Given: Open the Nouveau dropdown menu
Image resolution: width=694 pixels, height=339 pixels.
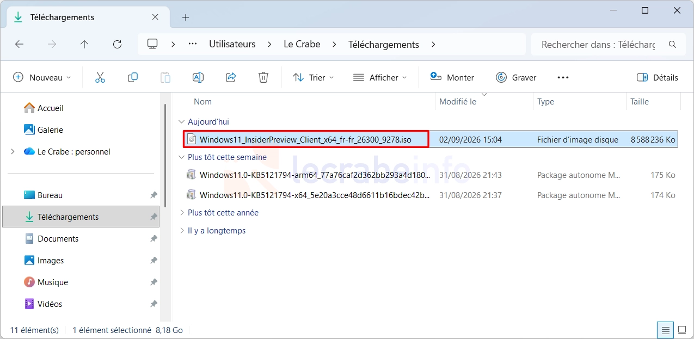Looking at the screenshot, I should click(42, 77).
